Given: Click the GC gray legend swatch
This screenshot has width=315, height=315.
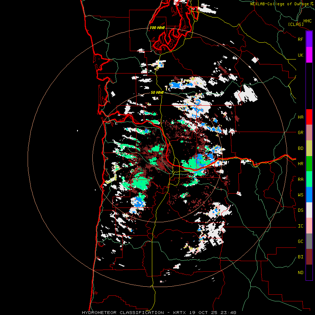Looking at the screenshot, I should click(x=309, y=241).
